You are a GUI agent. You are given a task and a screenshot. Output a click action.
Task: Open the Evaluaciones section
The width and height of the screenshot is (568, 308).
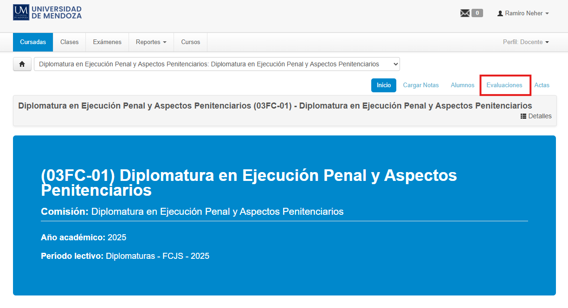click(504, 85)
